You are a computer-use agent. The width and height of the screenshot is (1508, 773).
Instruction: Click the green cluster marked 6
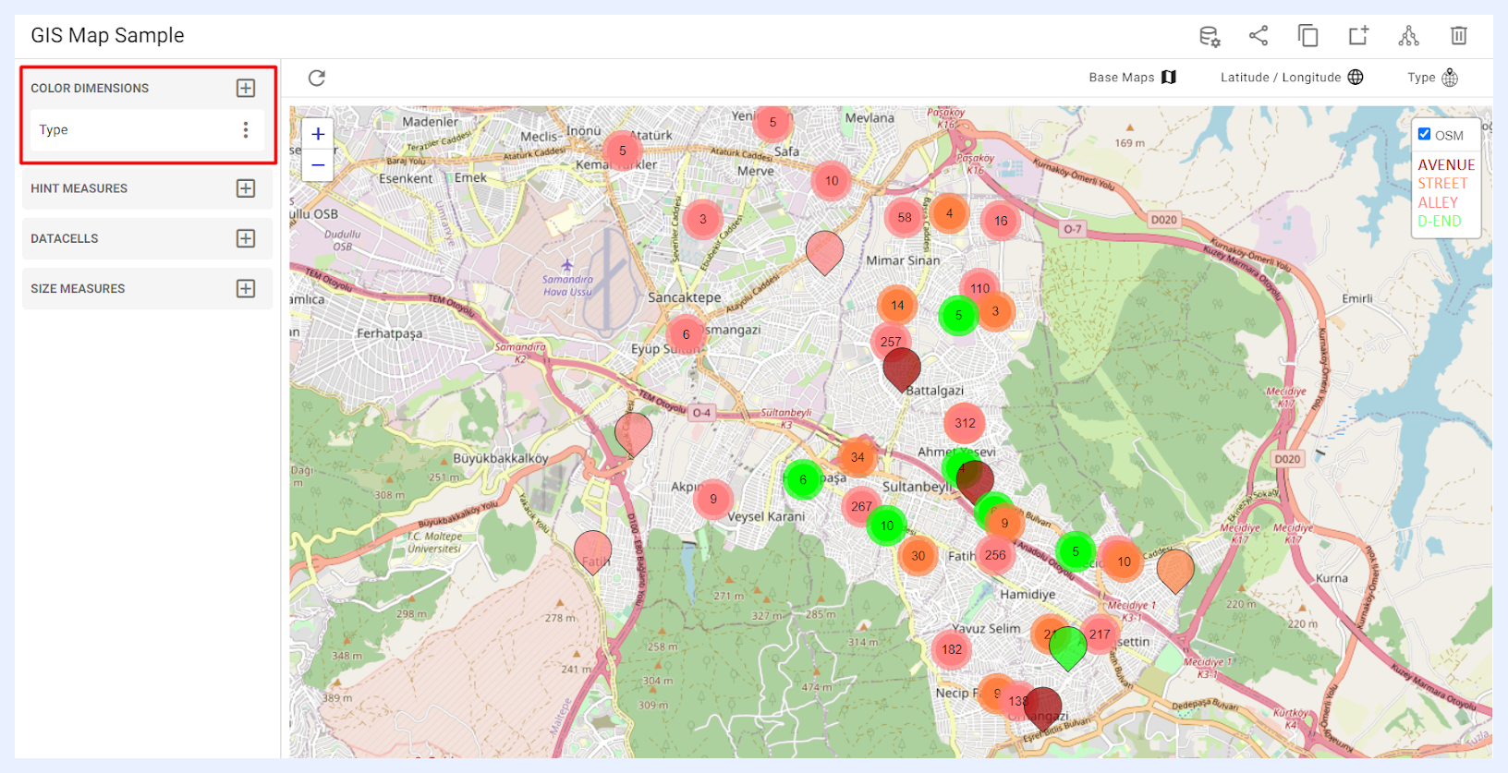pos(803,479)
